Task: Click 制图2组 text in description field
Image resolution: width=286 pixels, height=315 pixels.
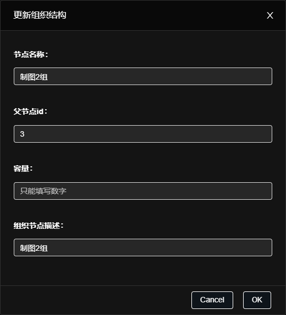Action: point(34,248)
